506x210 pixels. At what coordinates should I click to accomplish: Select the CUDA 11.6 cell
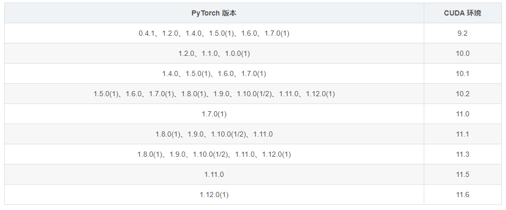point(463,194)
